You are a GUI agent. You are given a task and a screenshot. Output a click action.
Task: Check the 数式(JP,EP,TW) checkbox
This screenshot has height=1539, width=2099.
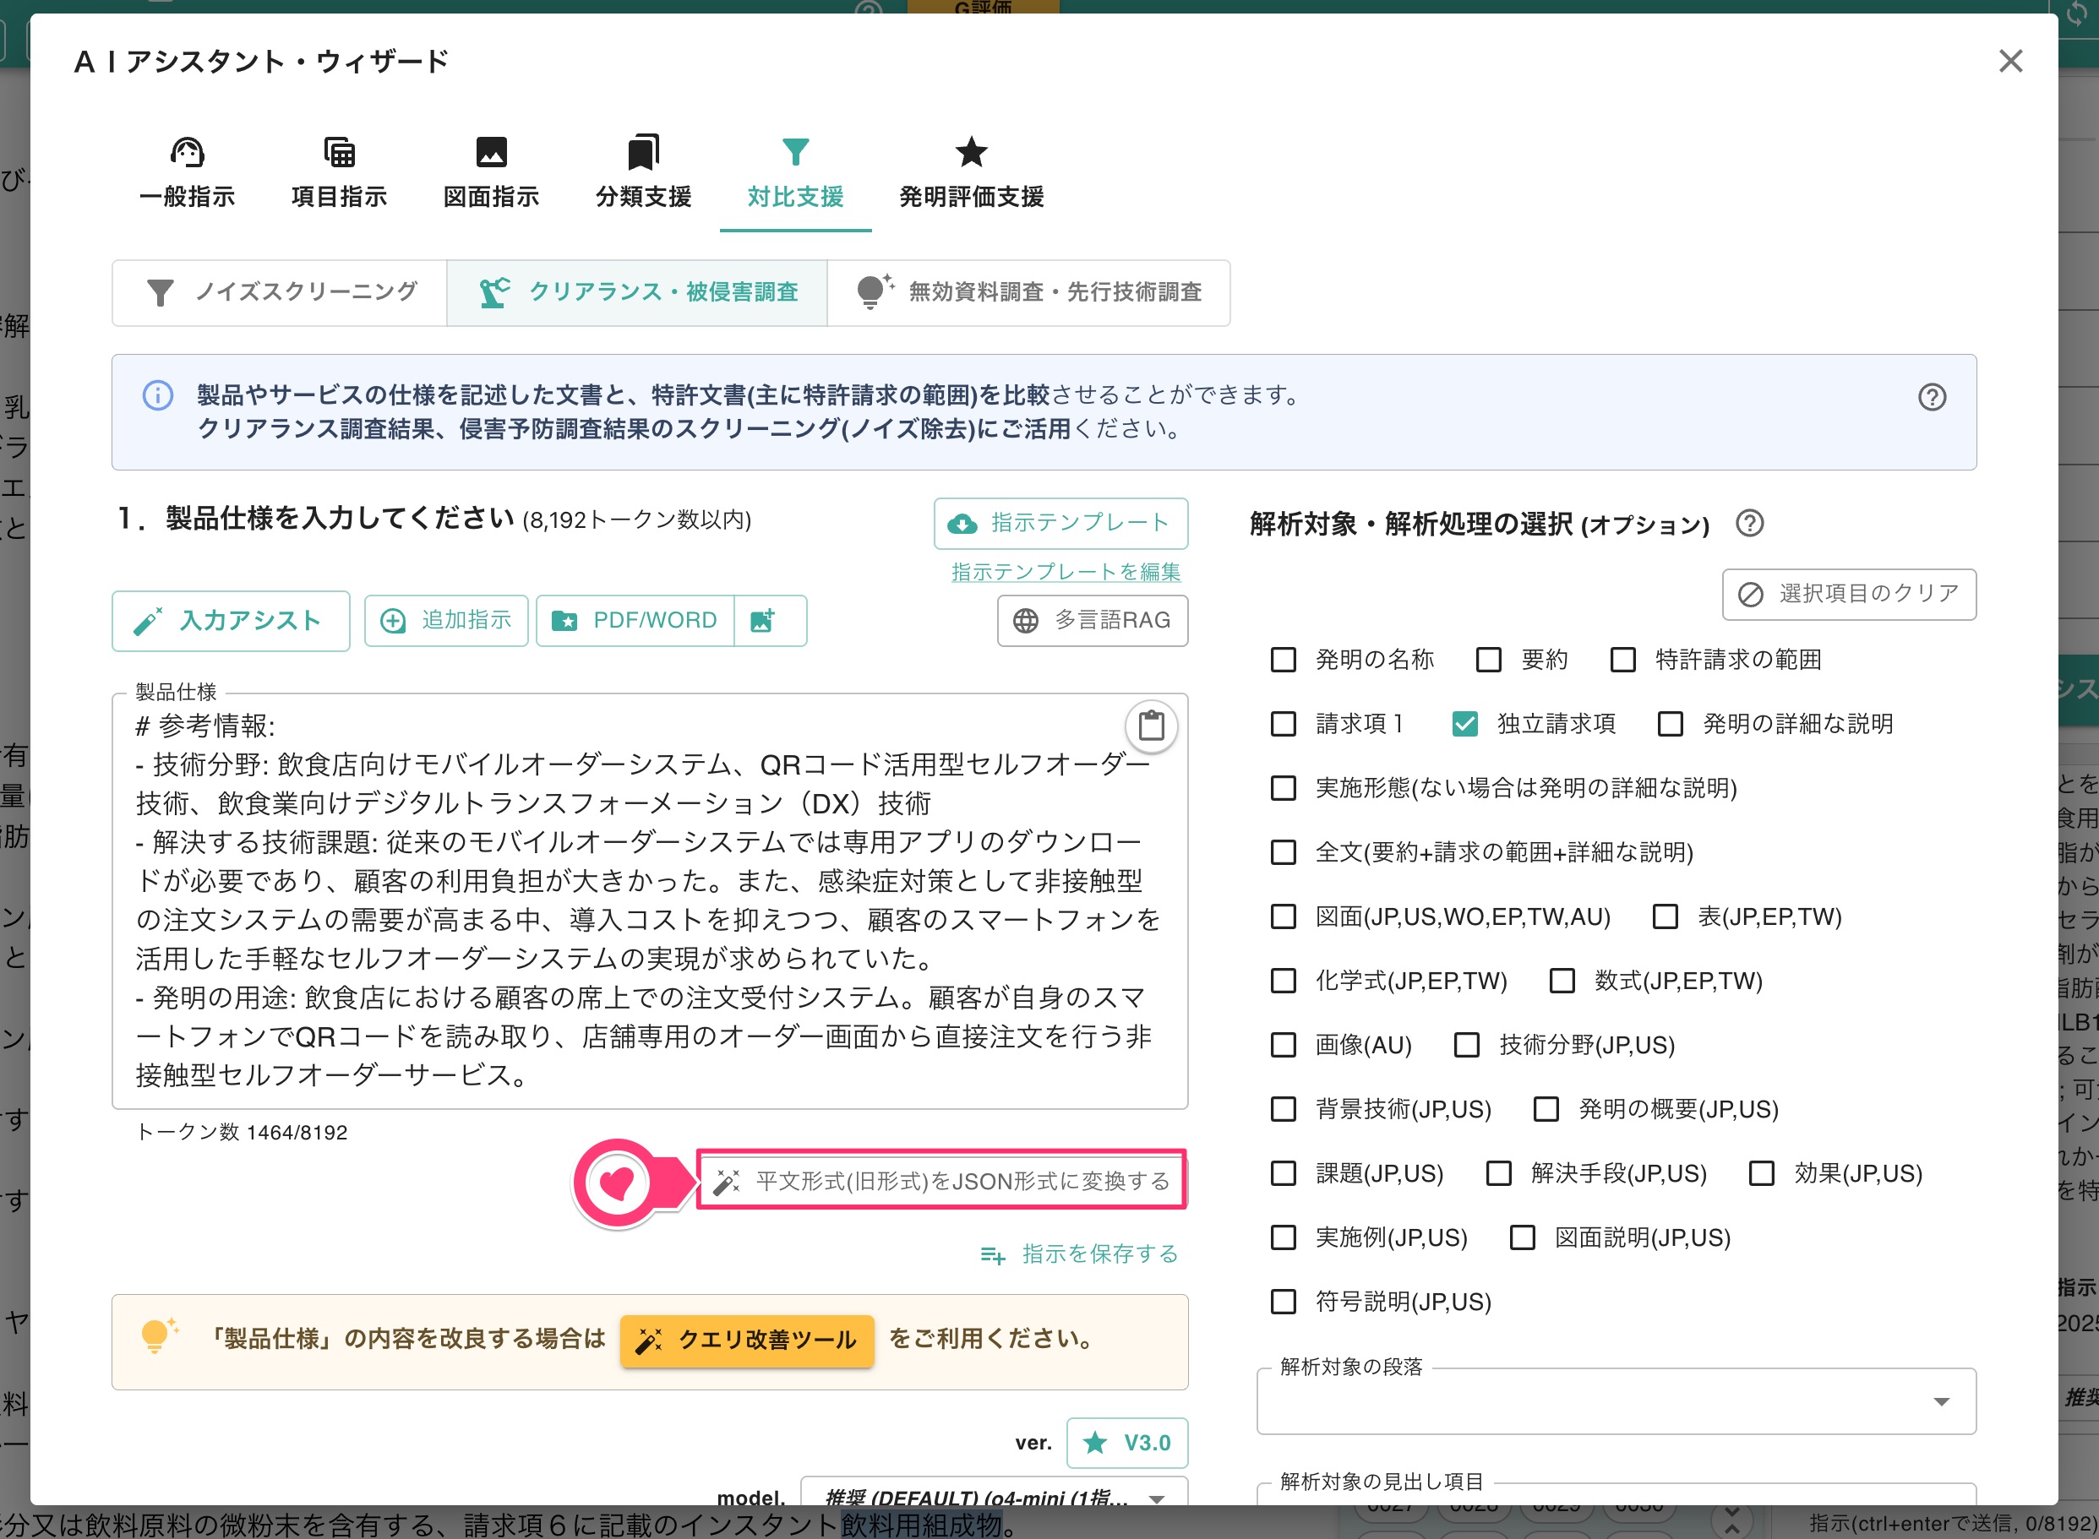tap(1562, 982)
